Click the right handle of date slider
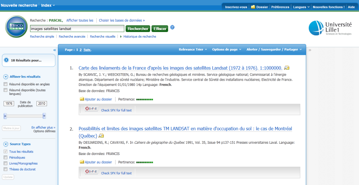 pyautogui.click(x=44, y=116)
